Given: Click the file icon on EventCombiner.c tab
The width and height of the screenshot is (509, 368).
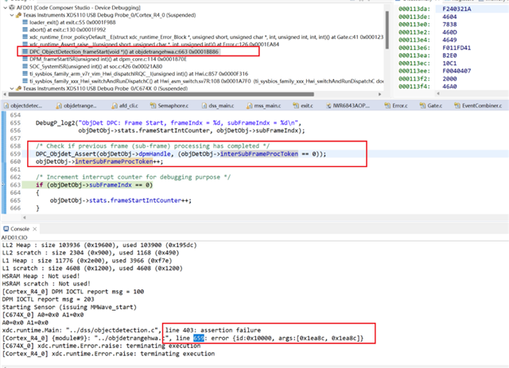Looking at the screenshot, I should click(457, 106).
